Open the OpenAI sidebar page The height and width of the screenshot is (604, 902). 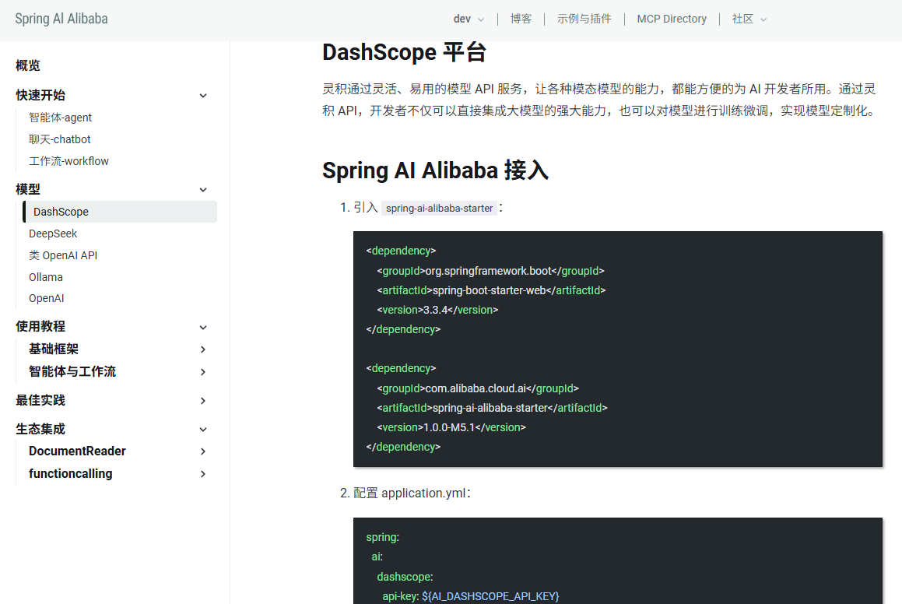(x=47, y=299)
